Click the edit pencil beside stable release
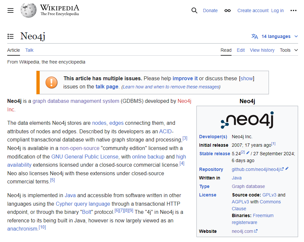Image resolution: width=304 pixels, height=242 pixels. 248,153
